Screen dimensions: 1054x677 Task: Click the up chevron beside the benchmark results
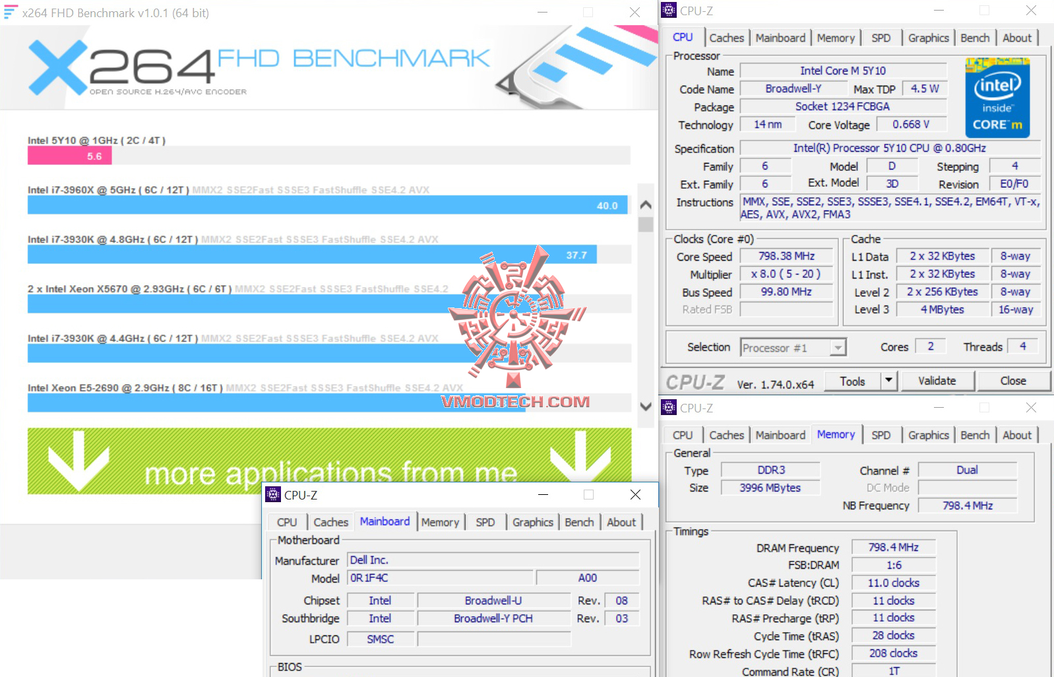tap(646, 205)
